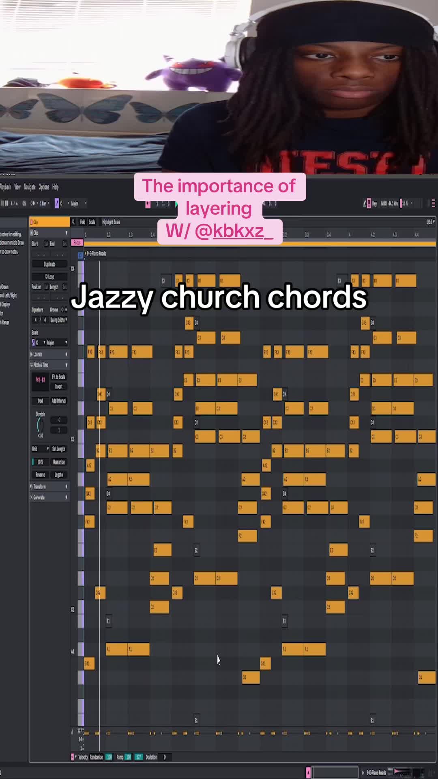Open the Help menu

(56, 187)
